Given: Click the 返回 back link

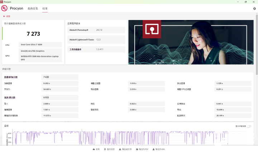Looking at the screenshot, I should tap(8, 16).
